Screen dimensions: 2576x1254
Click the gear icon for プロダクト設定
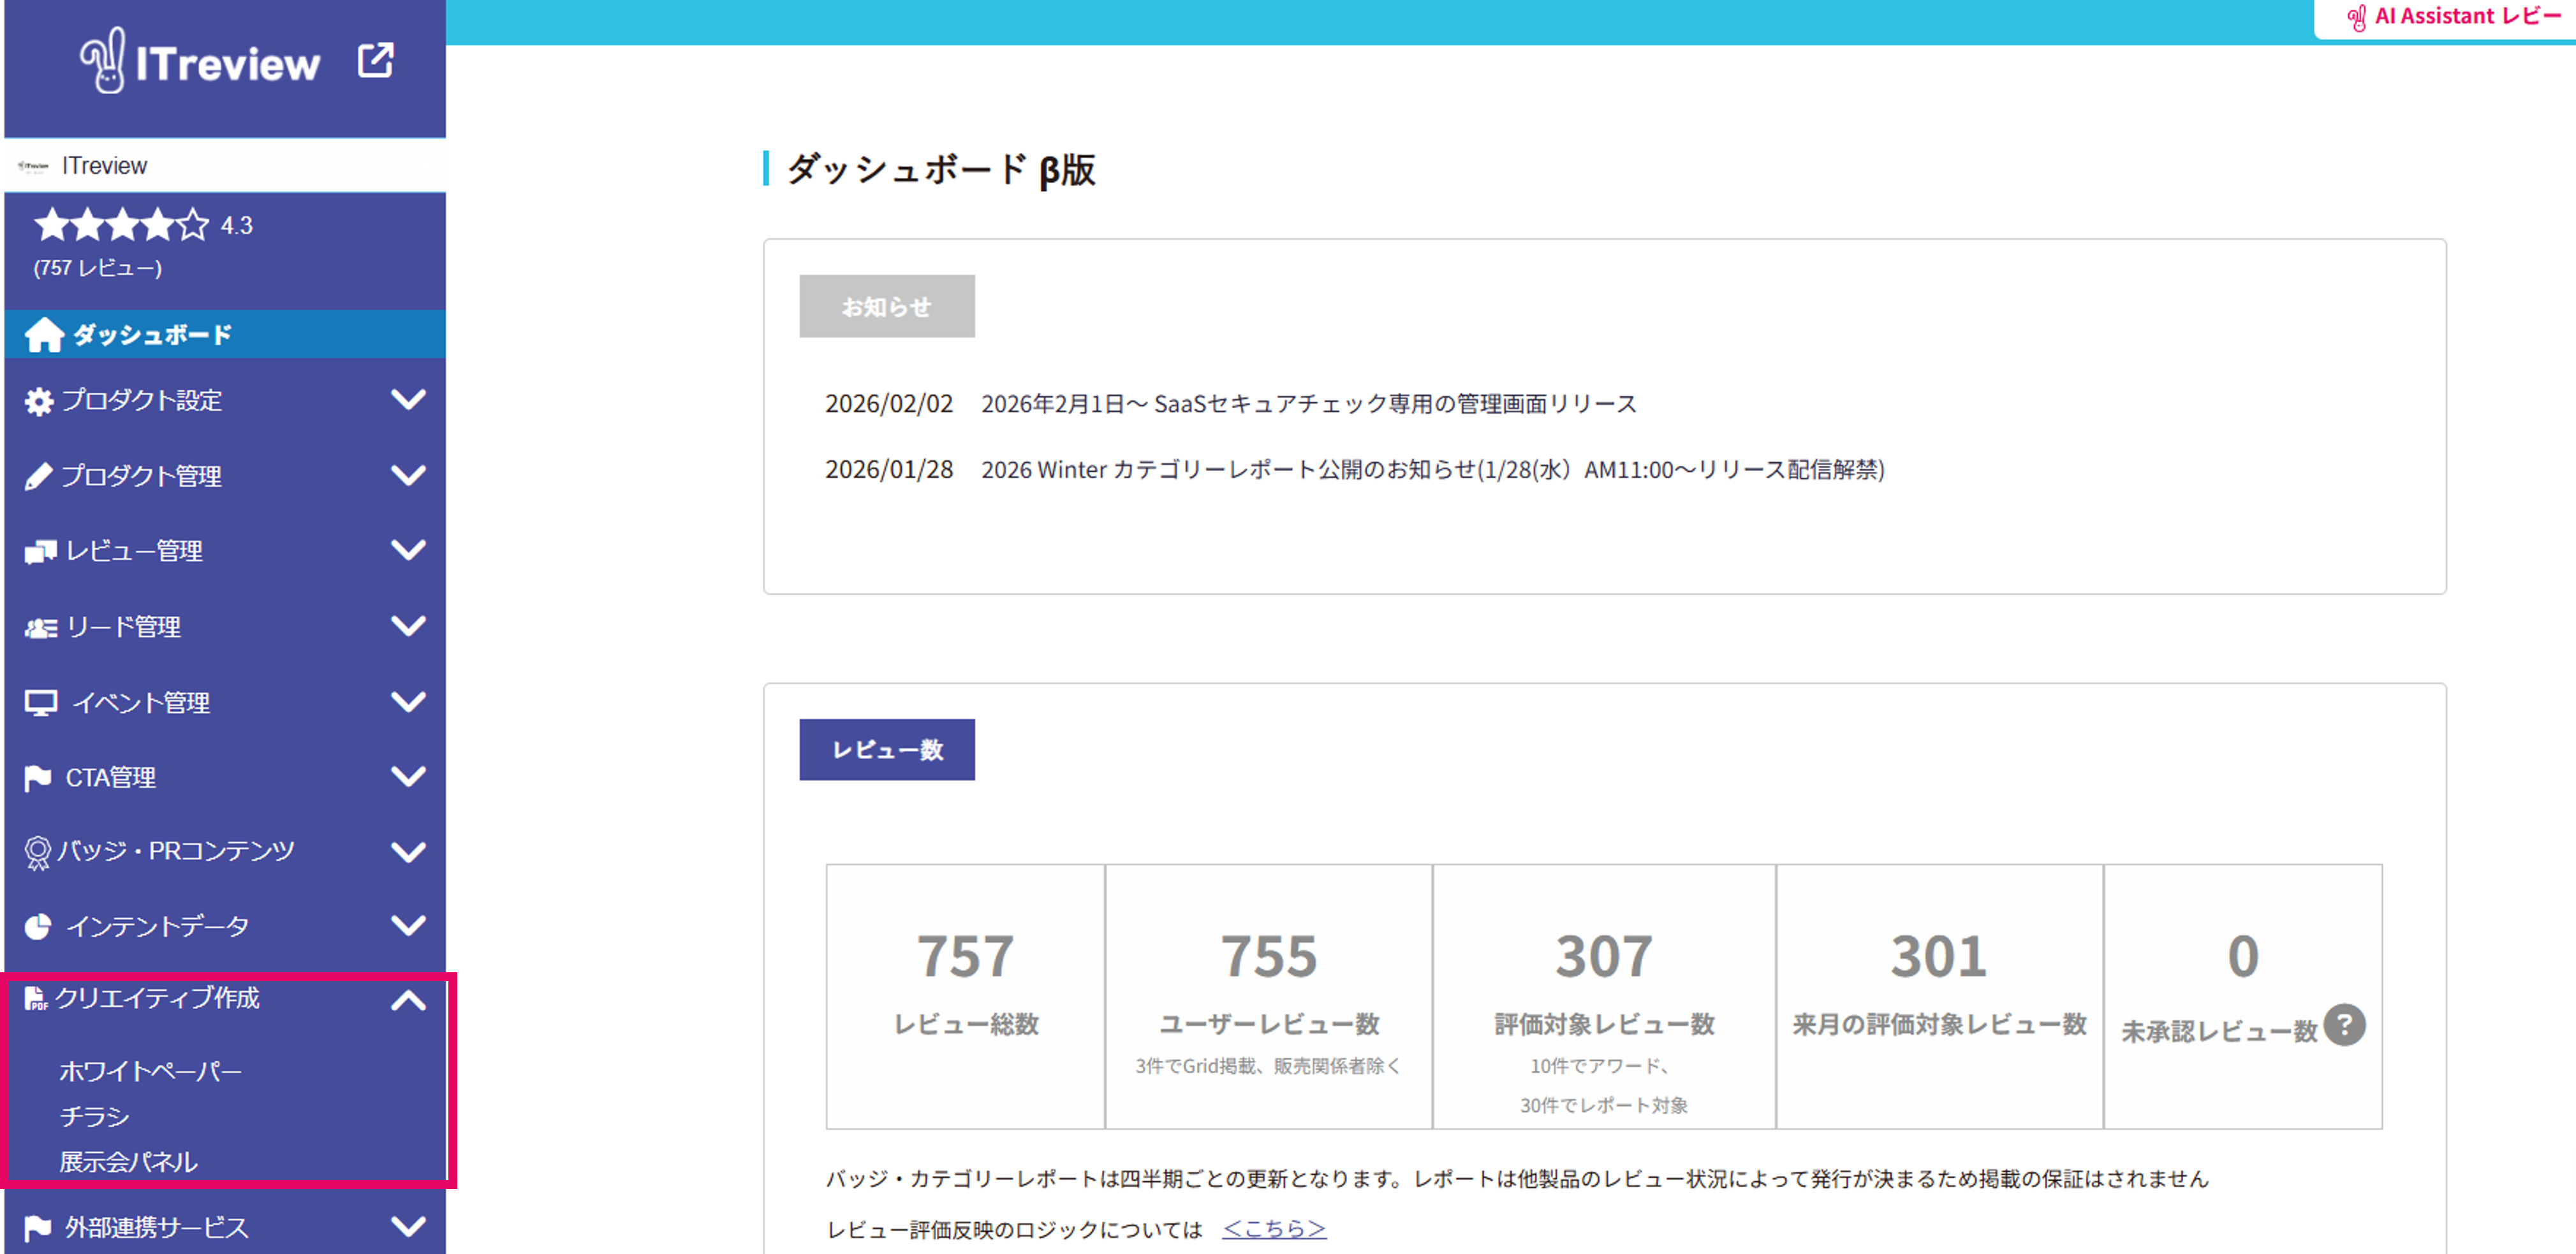pos(38,402)
